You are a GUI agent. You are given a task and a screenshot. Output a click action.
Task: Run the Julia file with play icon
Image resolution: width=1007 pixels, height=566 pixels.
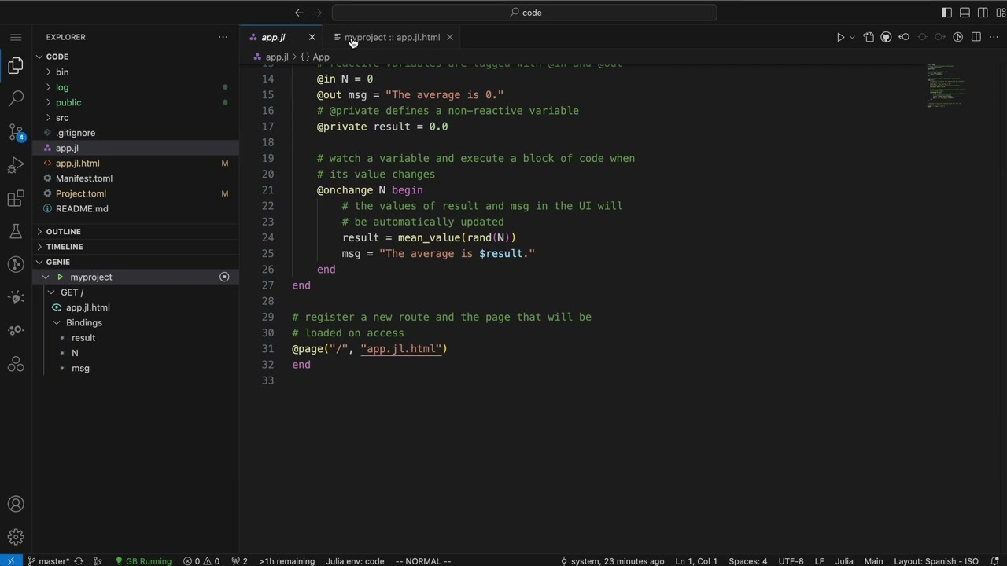click(840, 37)
